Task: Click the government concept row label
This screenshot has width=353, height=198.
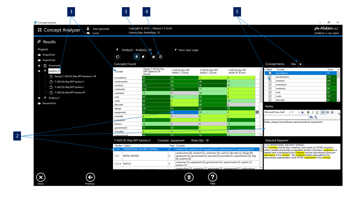Action: coord(127,128)
